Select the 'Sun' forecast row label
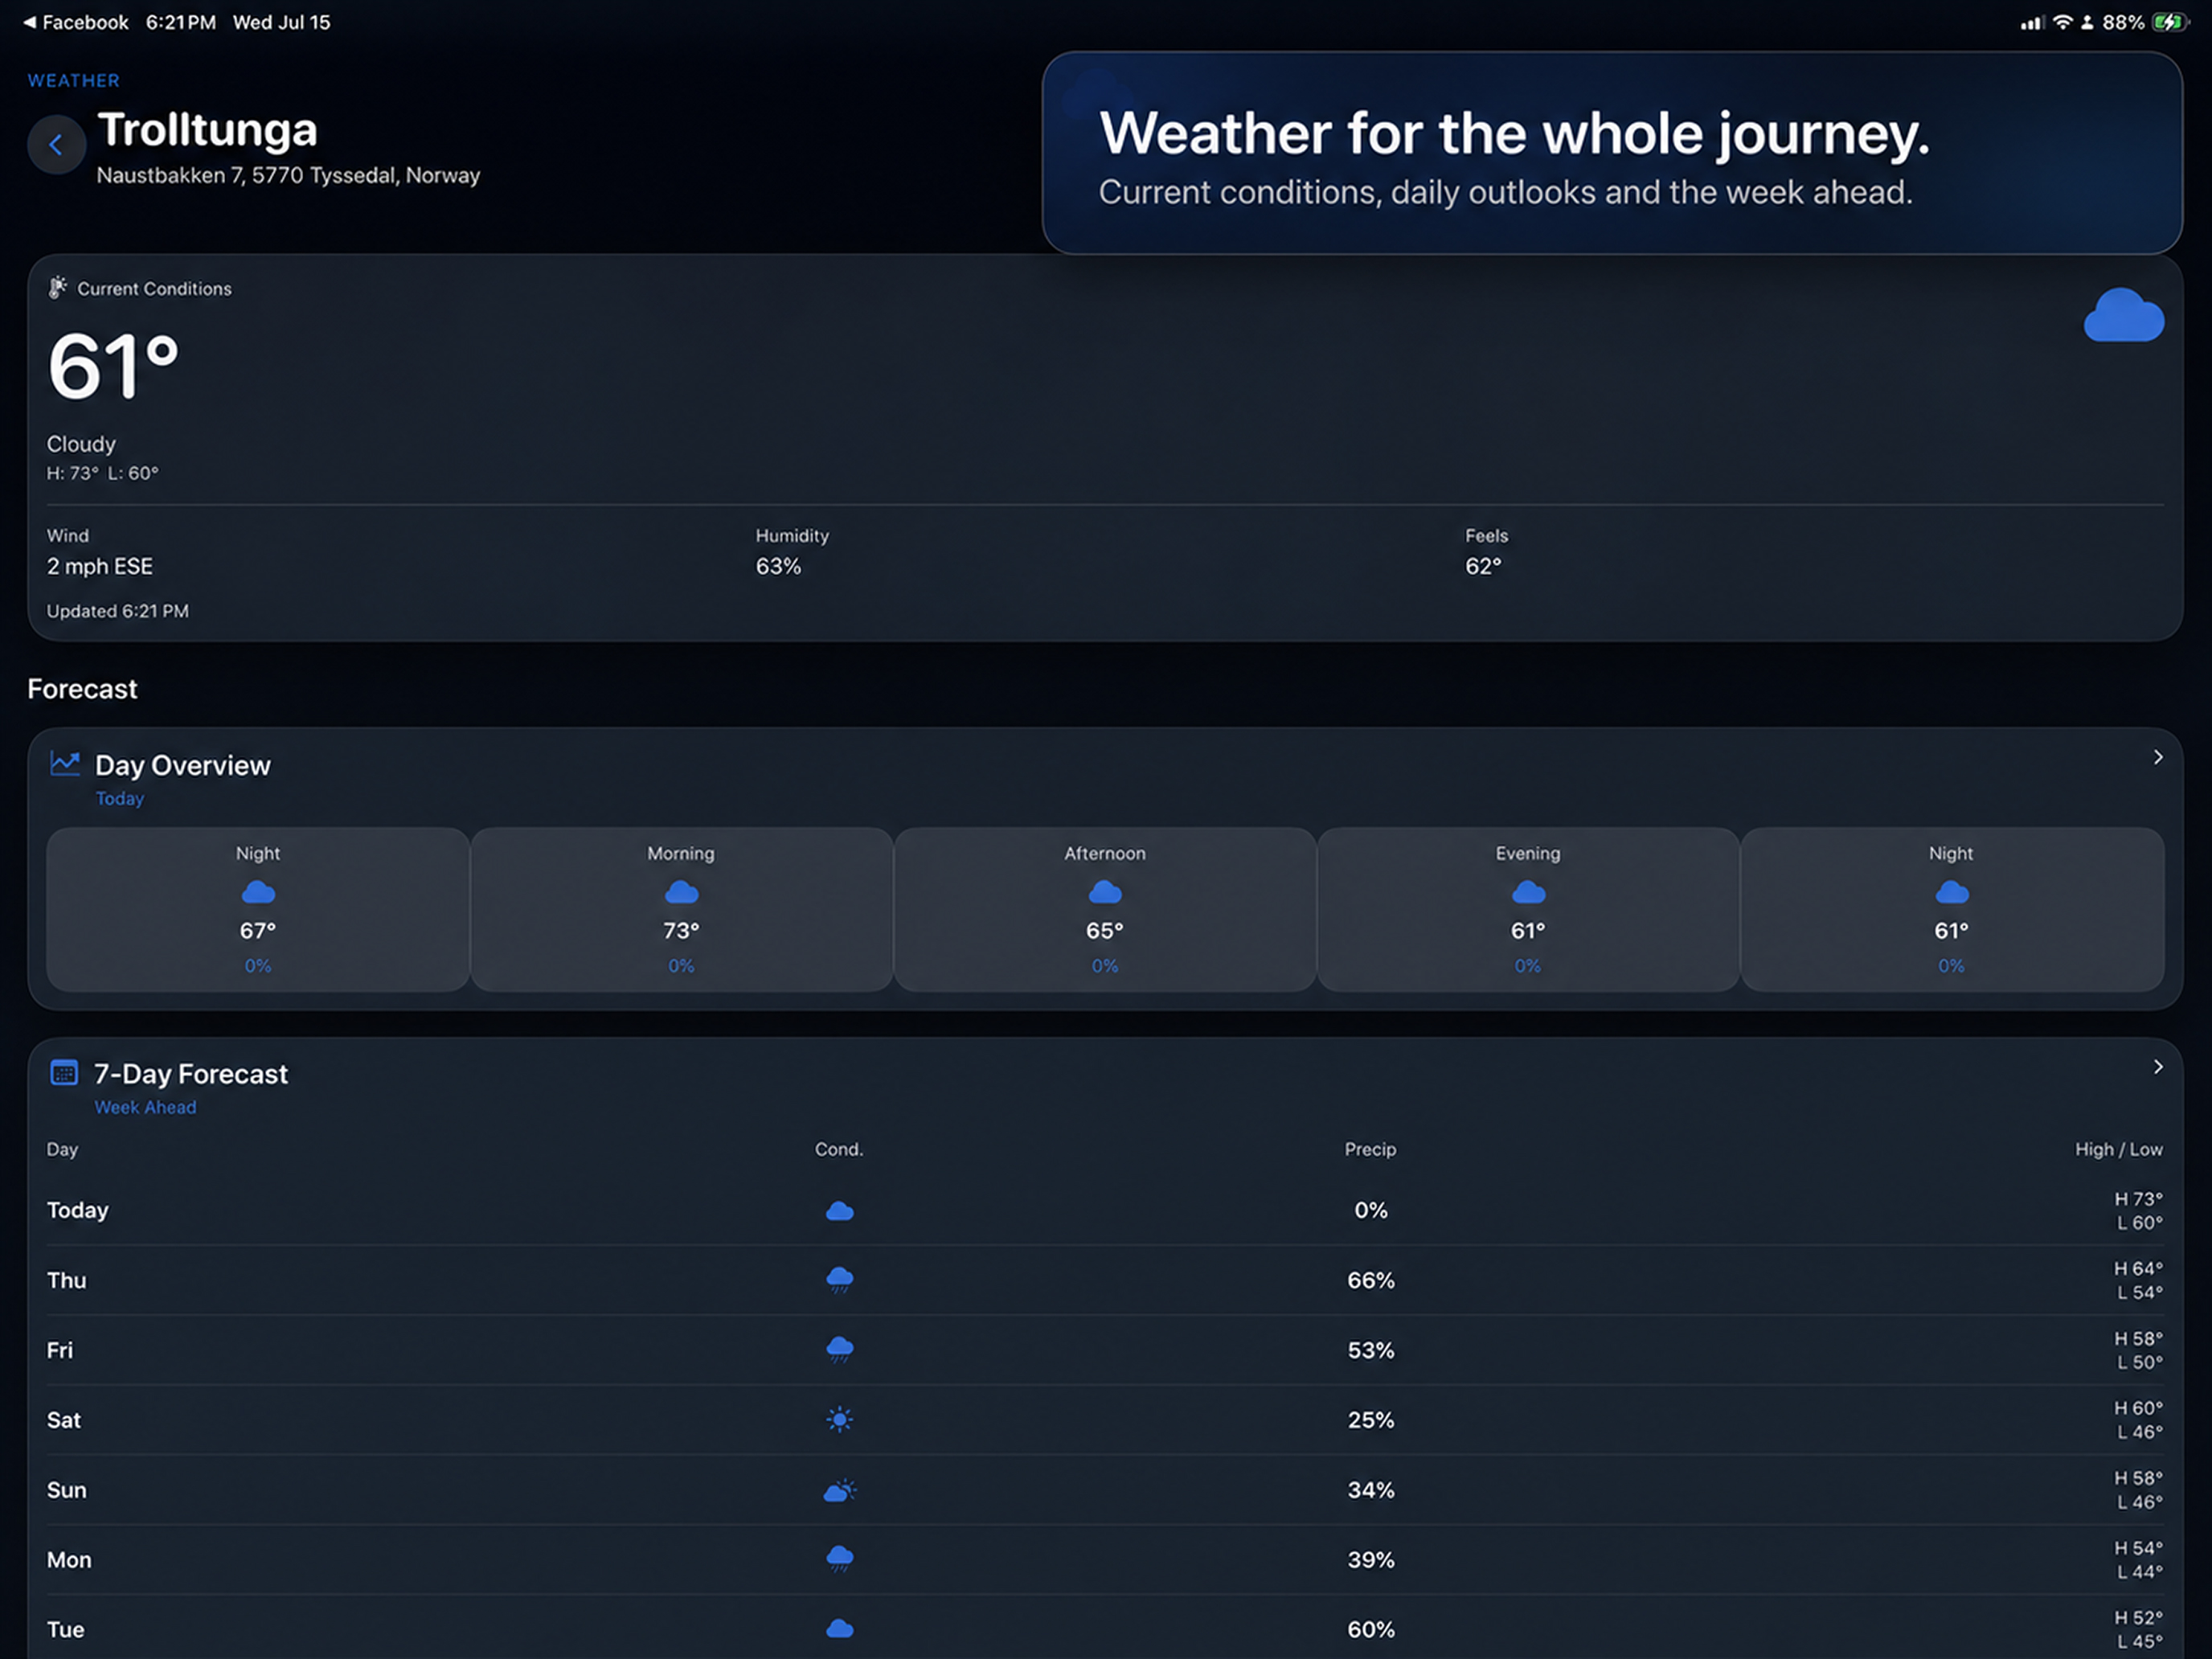This screenshot has height=1659, width=2212. [x=66, y=1490]
